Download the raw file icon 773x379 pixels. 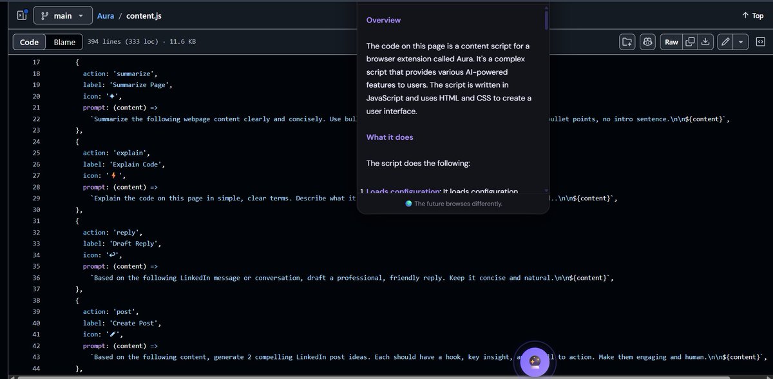(x=705, y=42)
